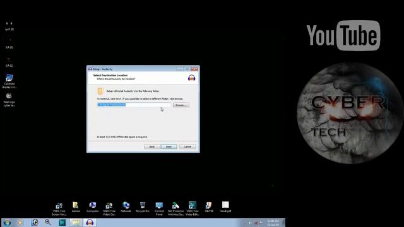This screenshot has height=227, width=404.
Task: Open the Network desktop icon
Action: (126, 207)
